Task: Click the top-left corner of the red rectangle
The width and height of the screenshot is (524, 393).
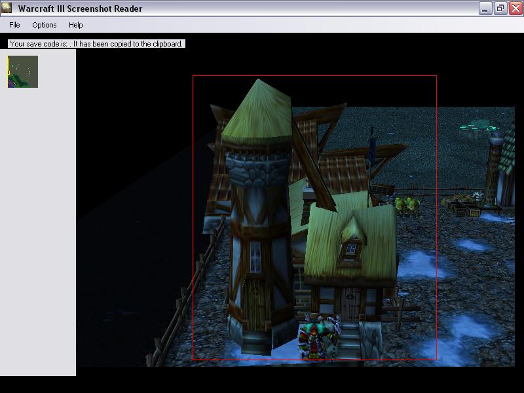Action: [x=193, y=76]
